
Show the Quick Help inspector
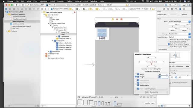(x=168, y=9)
